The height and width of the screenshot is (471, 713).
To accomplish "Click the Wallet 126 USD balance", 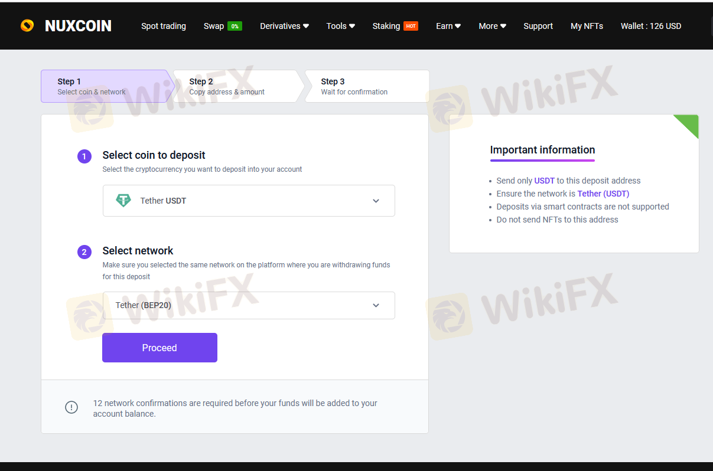I will pyautogui.click(x=650, y=26).
